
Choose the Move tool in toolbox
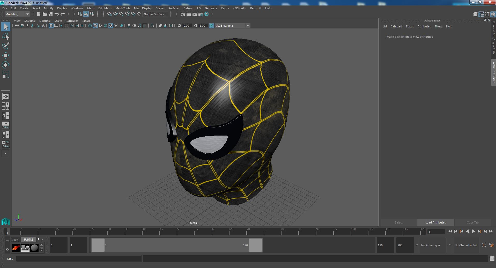click(x=6, y=55)
